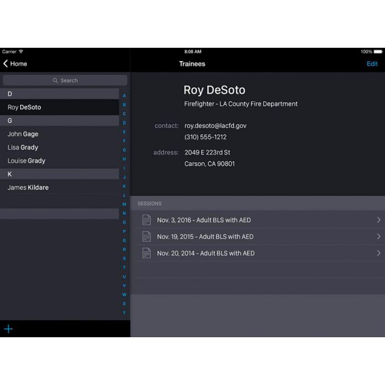Select James Kildare trainee
The width and height of the screenshot is (385, 385).
coord(60,188)
